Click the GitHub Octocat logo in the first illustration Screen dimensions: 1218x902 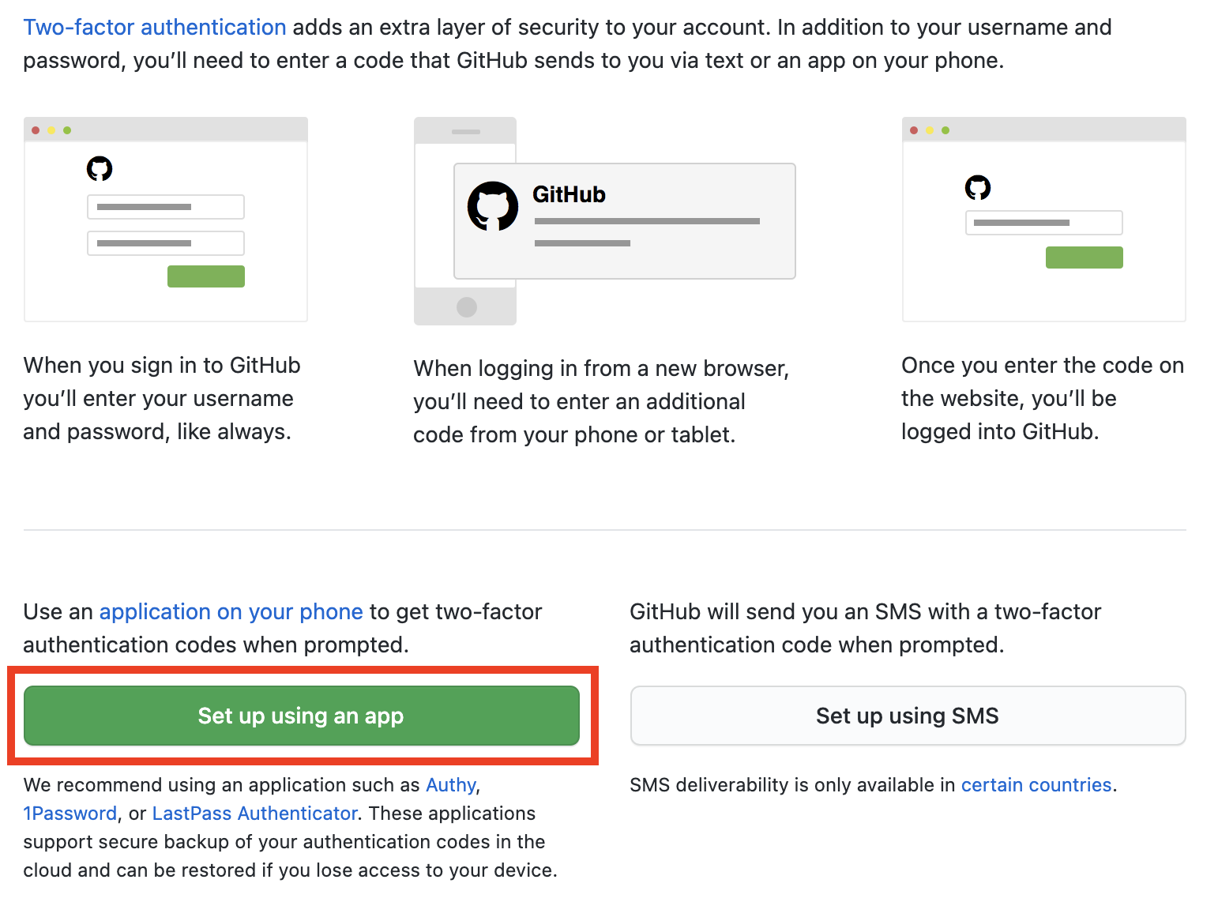click(x=100, y=168)
